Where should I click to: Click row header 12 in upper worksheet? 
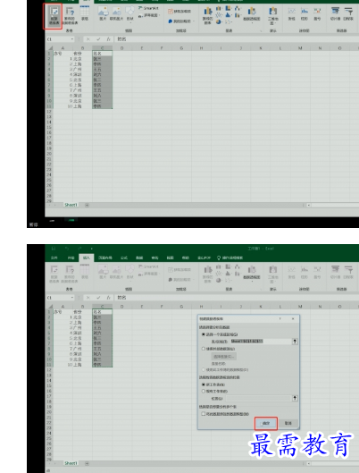click(49, 112)
